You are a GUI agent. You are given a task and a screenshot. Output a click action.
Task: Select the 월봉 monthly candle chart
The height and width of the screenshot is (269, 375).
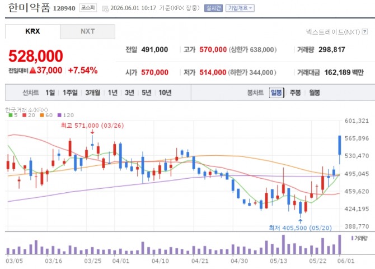click(315, 92)
